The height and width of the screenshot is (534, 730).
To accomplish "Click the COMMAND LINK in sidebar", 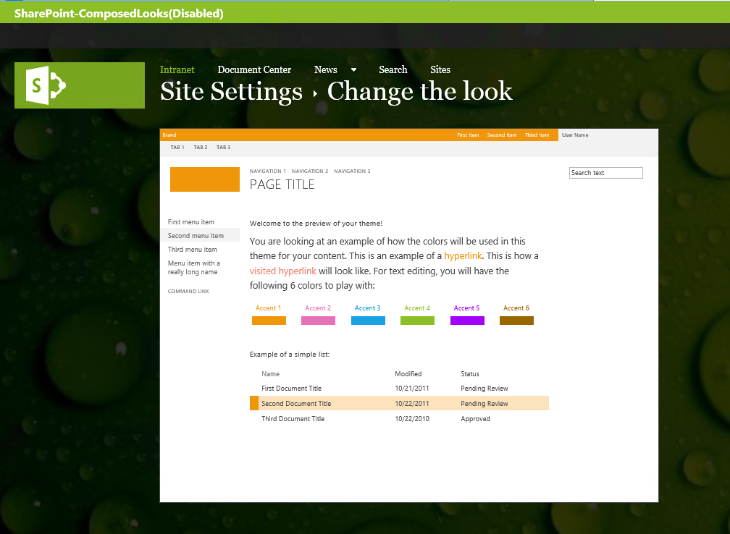I will coord(188,291).
